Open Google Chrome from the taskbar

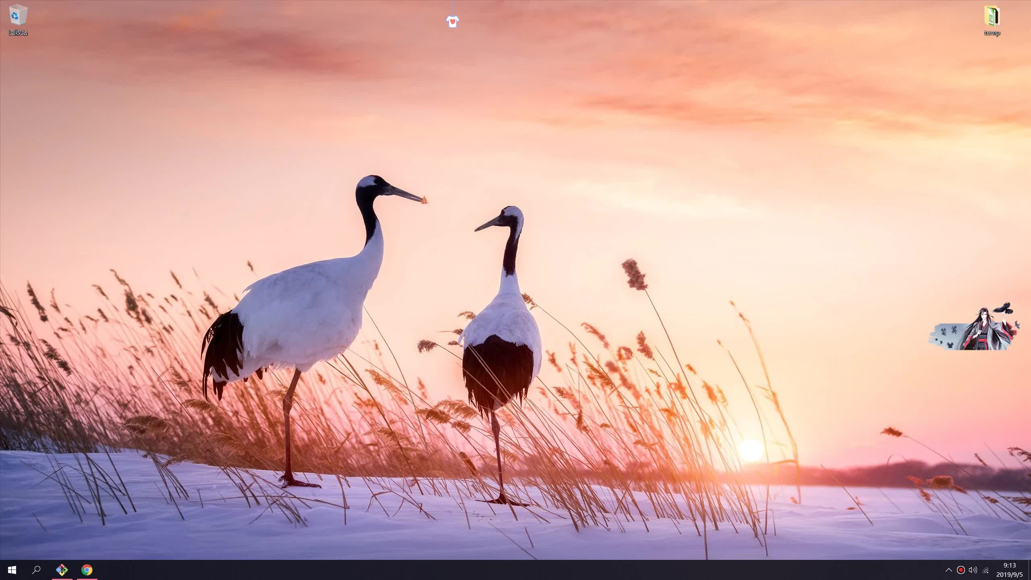pos(87,570)
